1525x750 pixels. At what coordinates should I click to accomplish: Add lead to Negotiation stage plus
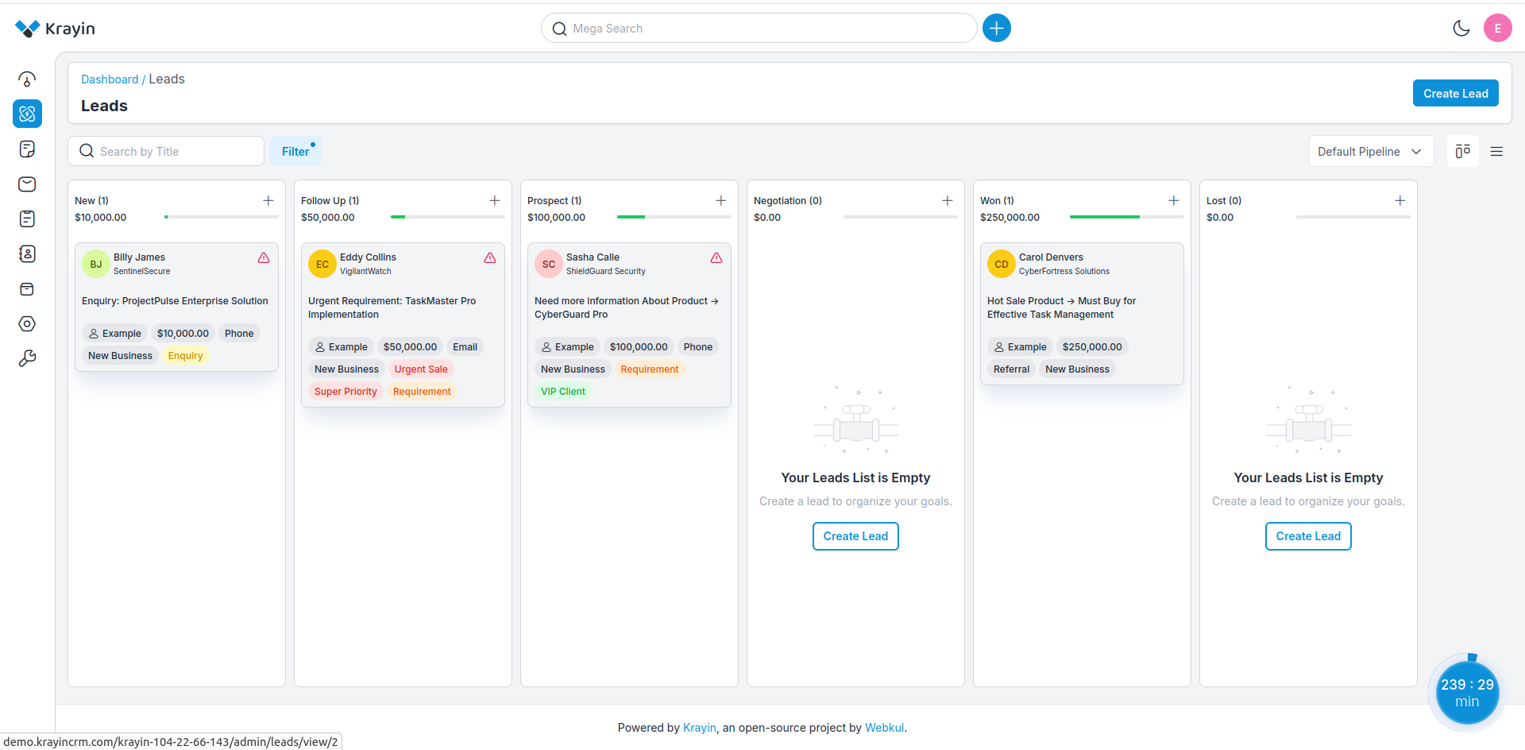(948, 200)
